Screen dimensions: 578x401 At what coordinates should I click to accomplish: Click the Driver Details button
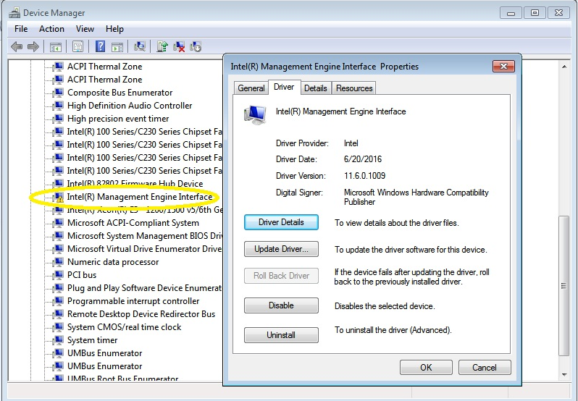281,222
